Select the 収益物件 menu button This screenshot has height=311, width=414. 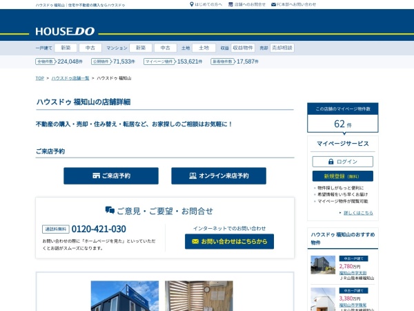pyautogui.click(x=243, y=48)
